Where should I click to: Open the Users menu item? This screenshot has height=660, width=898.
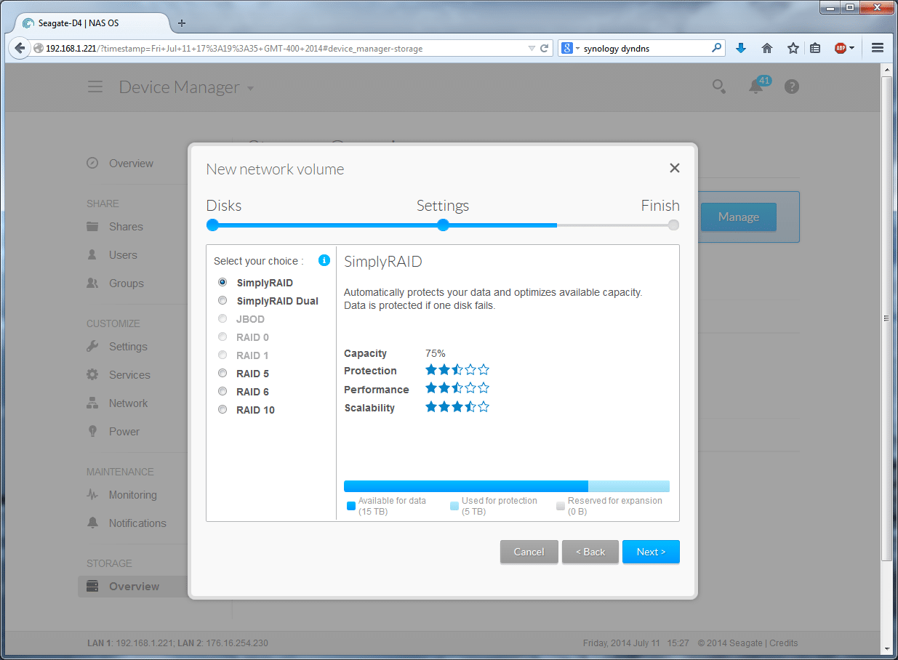(x=123, y=255)
